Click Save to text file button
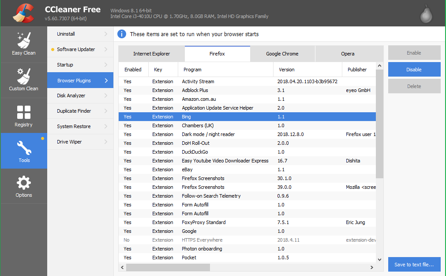The width and height of the screenshot is (446, 276). click(x=414, y=265)
